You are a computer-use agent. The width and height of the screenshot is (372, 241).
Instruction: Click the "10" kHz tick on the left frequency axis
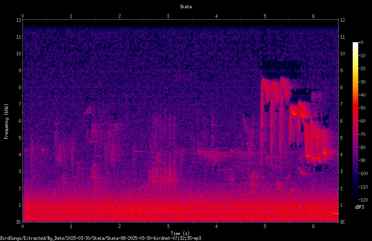(19, 54)
